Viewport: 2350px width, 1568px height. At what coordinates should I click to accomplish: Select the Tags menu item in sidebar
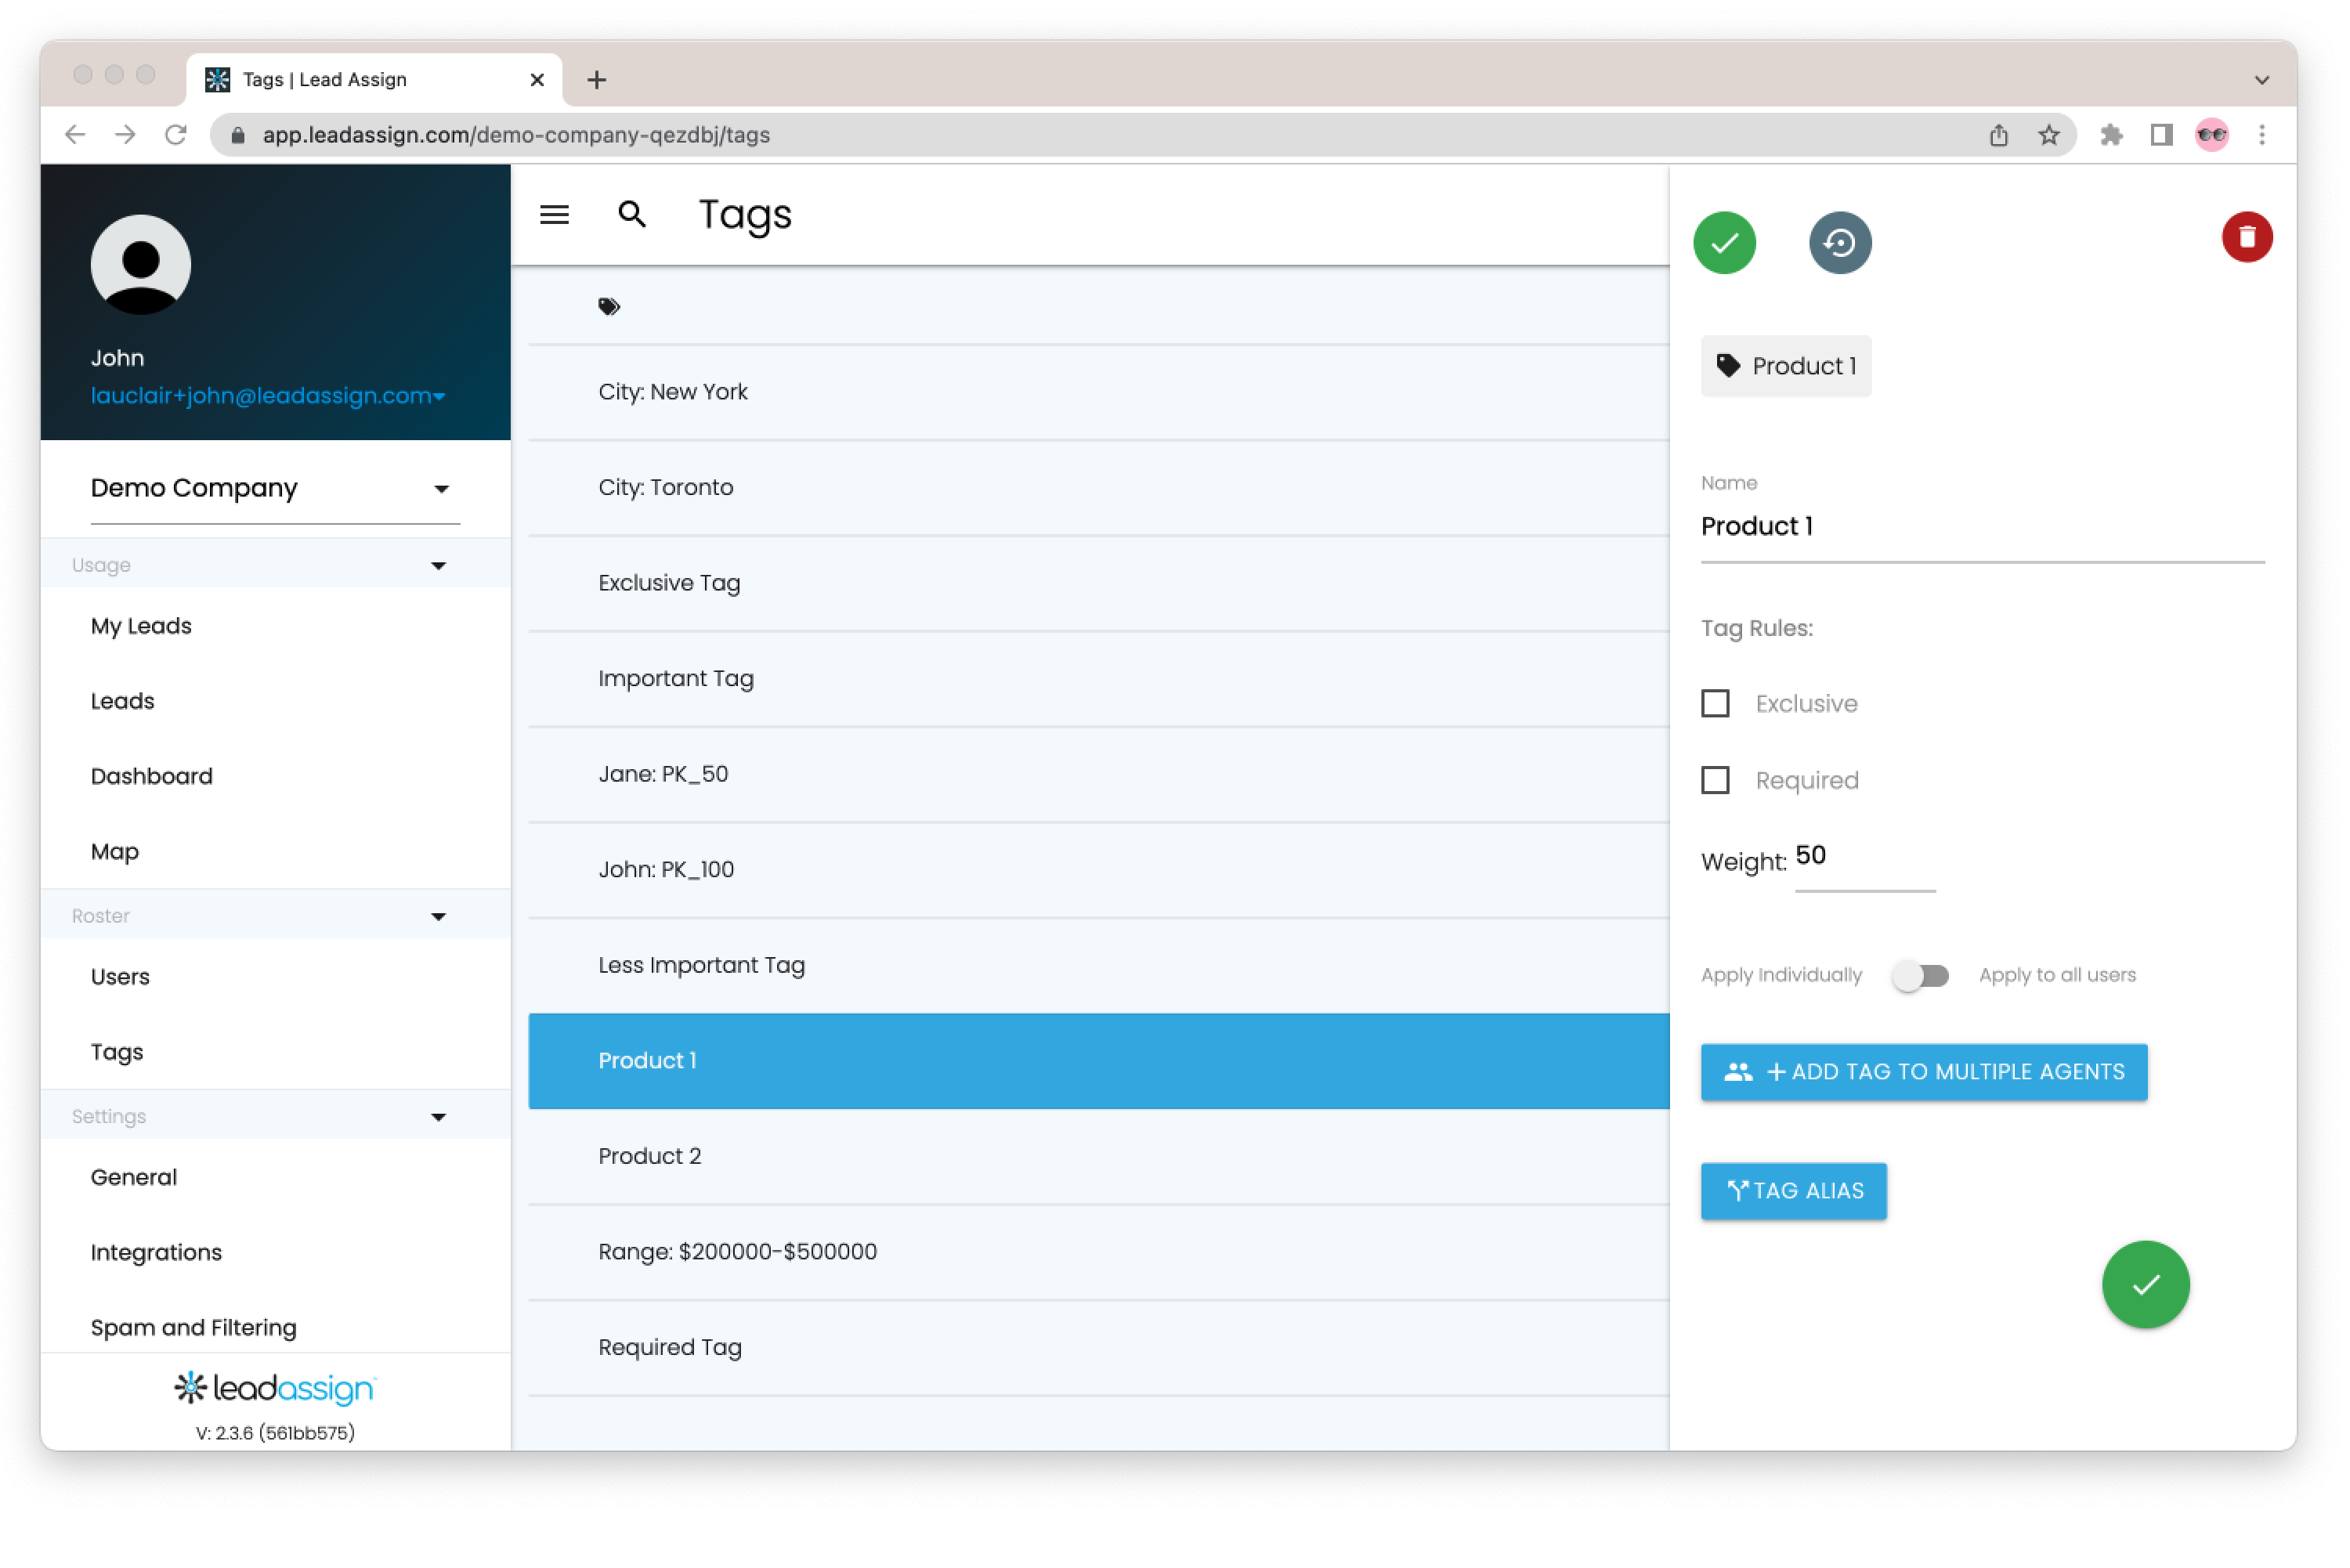(x=117, y=1052)
